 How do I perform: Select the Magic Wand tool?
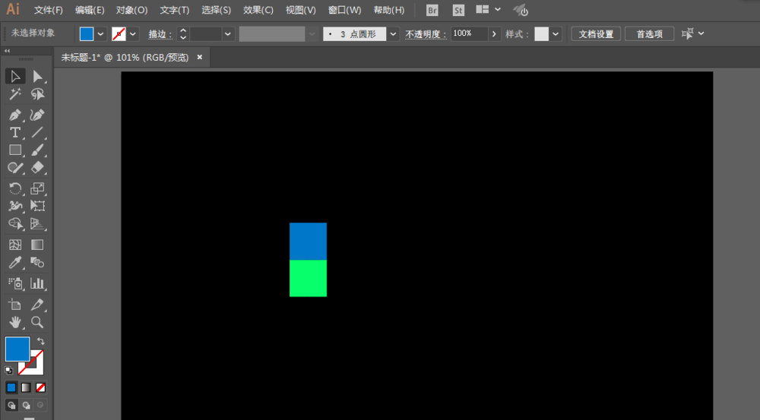point(15,94)
